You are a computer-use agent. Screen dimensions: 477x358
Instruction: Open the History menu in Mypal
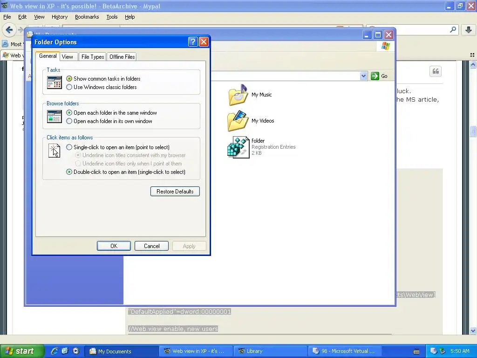pyautogui.click(x=59, y=17)
